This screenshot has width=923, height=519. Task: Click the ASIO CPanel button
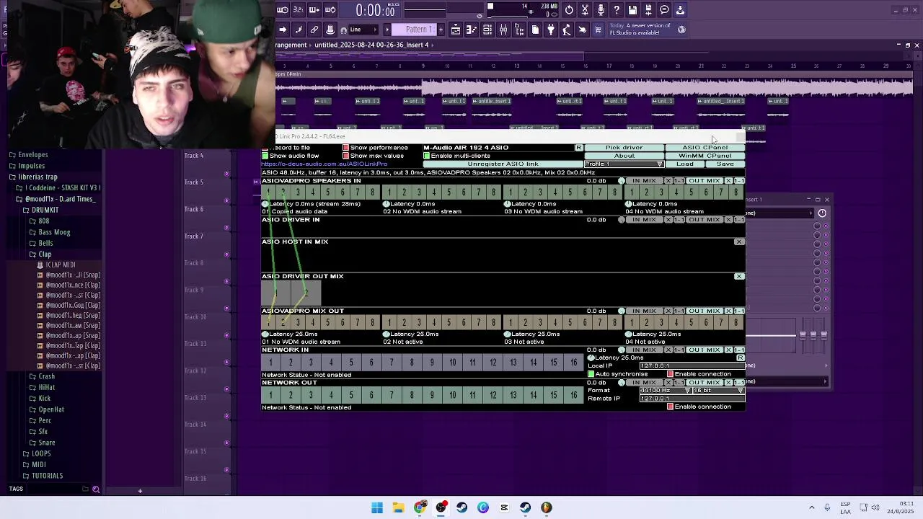pyautogui.click(x=705, y=147)
